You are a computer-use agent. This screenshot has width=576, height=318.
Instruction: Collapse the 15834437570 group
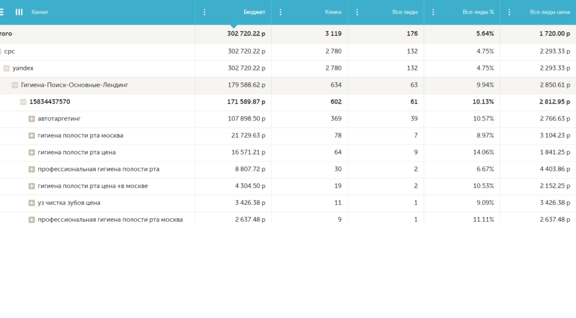[23, 102]
